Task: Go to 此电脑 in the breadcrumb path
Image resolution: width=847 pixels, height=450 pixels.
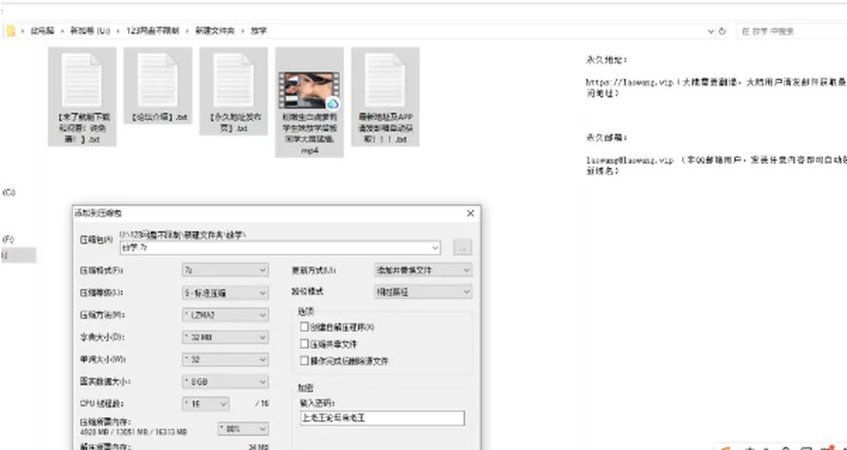Action: (x=42, y=32)
